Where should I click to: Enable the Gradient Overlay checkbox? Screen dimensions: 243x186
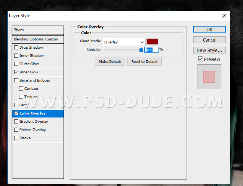(x=16, y=122)
